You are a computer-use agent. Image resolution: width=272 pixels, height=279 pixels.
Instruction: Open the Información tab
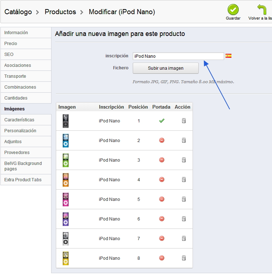(16, 33)
